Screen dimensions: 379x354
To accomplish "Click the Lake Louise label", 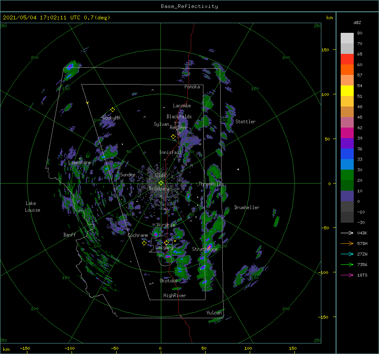I will (32, 207).
